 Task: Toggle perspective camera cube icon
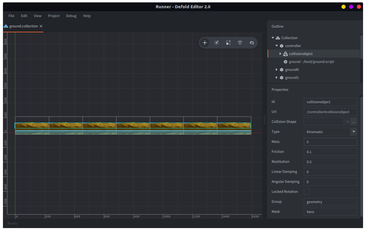tap(240, 43)
